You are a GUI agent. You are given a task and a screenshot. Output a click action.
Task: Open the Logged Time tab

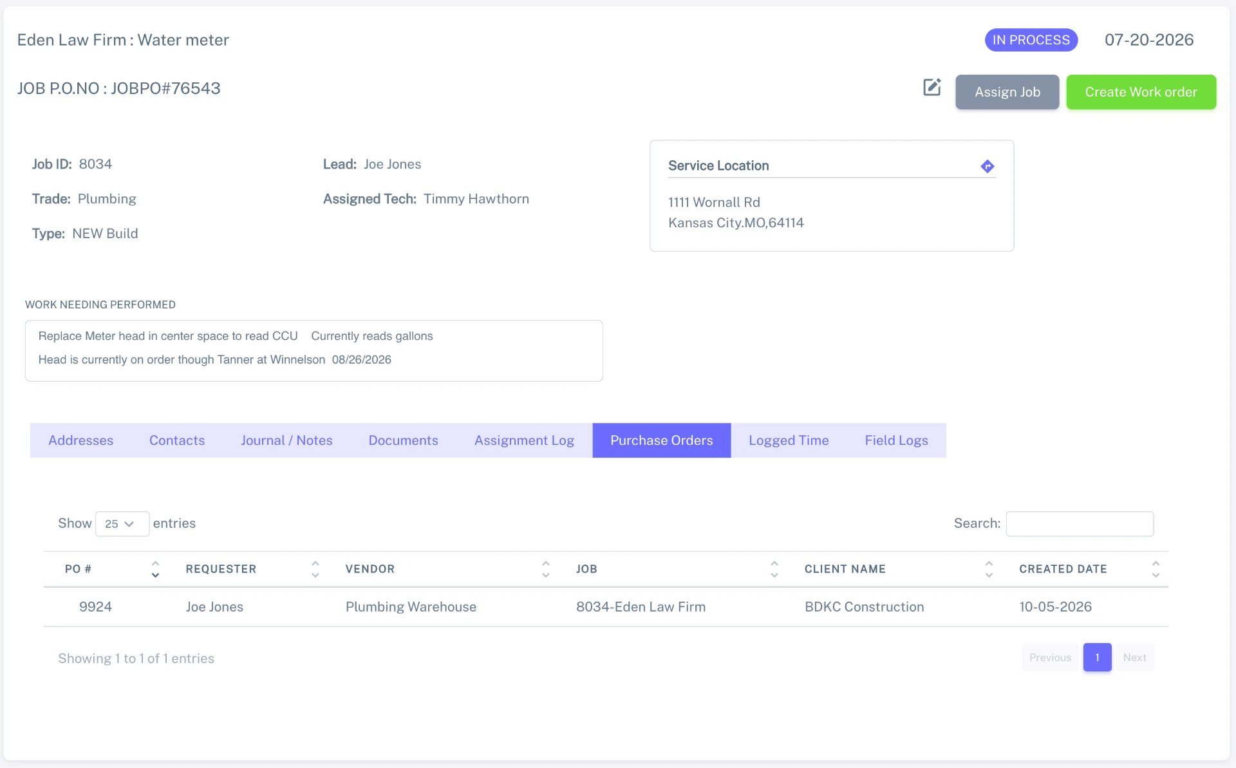[789, 440]
